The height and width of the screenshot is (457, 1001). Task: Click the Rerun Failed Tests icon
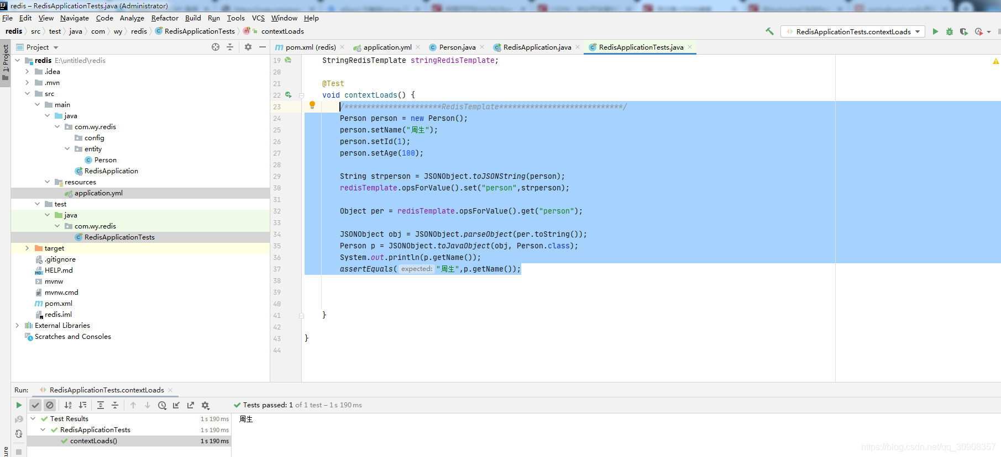(x=19, y=419)
